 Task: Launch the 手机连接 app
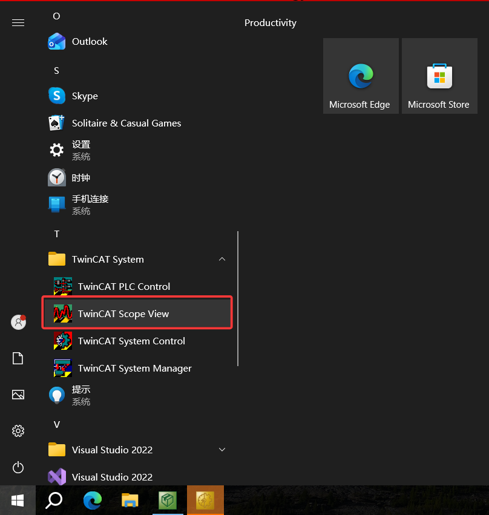point(90,204)
